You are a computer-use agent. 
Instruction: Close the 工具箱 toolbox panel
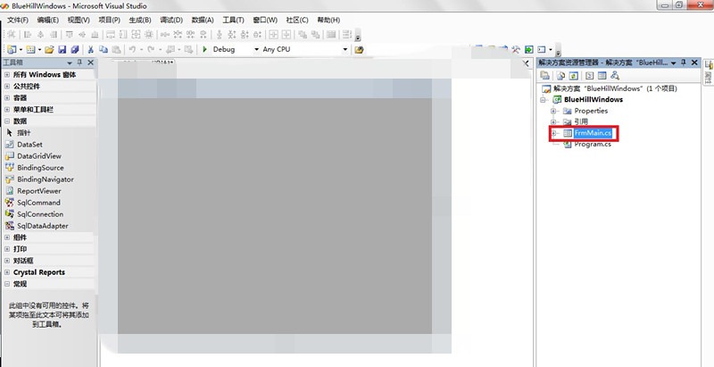(x=91, y=63)
